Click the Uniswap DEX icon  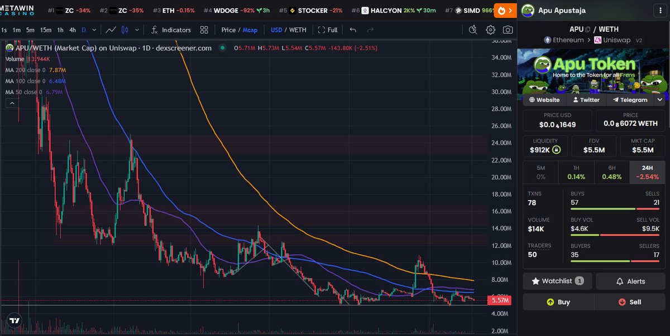coord(598,40)
